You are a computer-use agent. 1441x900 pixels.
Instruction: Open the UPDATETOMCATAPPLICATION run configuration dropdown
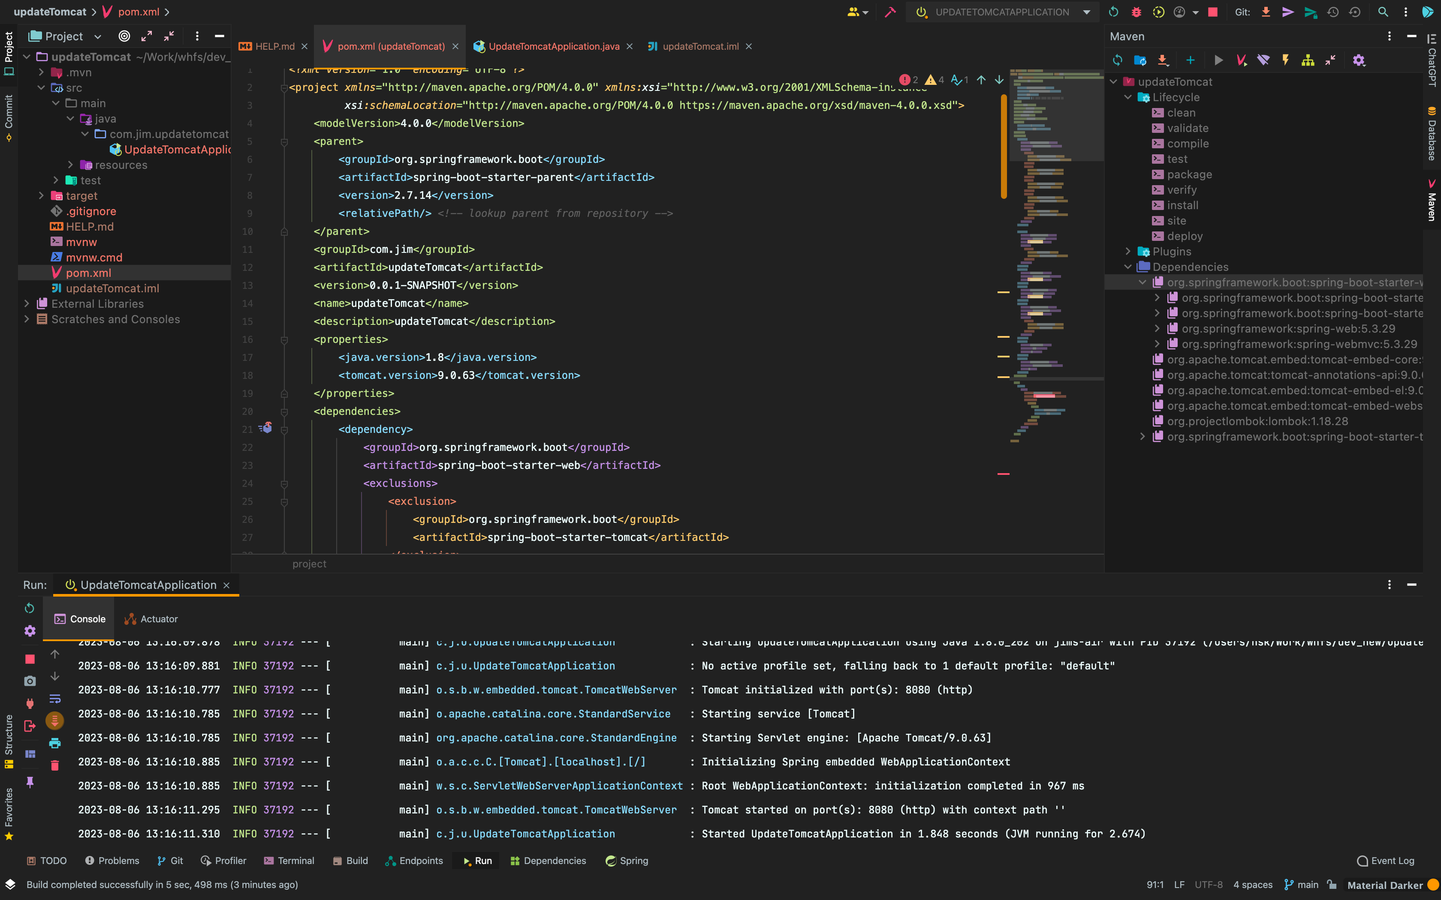point(1086,12)
